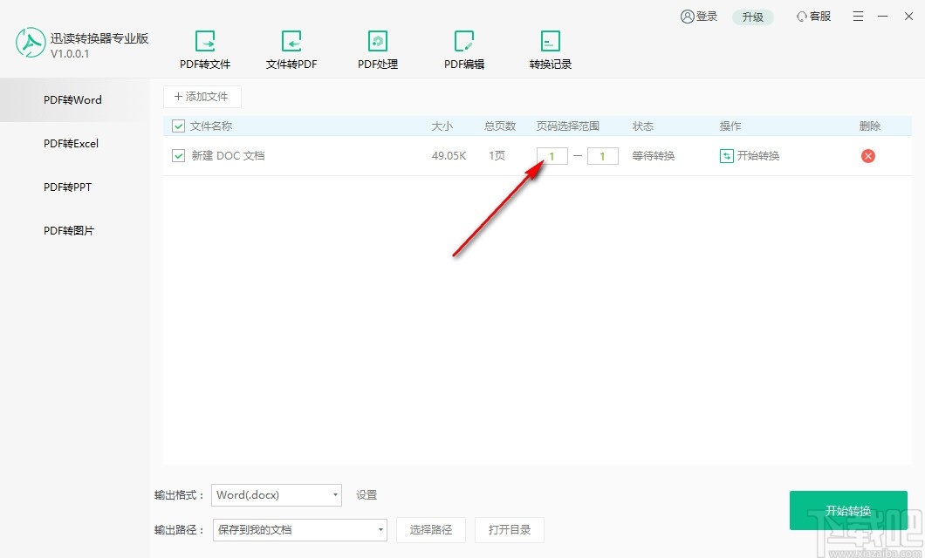Open the 输出格式 Word(.docx) dropdown
The image size is (925, 558).
[x=276, y=494]
